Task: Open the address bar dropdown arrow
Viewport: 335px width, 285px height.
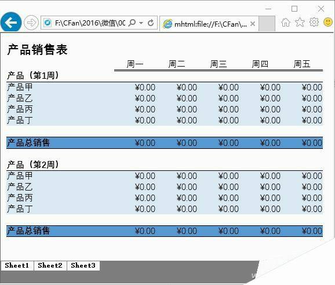Action: click(141, 23)
